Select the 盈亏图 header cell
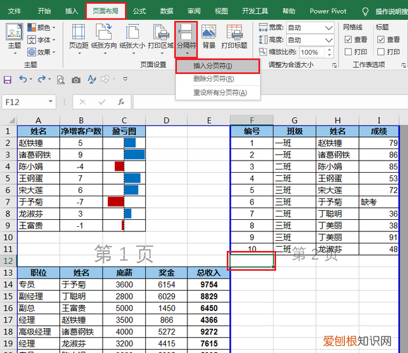 point(124,131)
